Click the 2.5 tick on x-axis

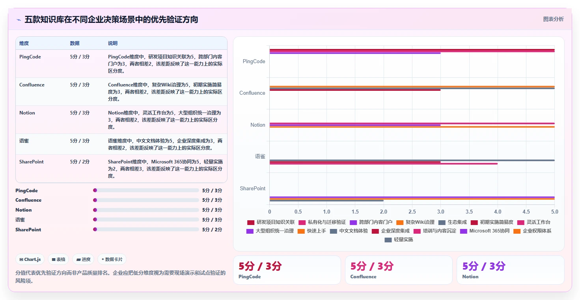[x=412, y=212]
